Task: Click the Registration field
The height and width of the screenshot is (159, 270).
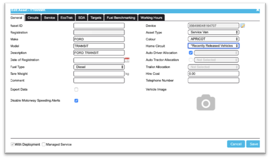Action: point(99,33)
